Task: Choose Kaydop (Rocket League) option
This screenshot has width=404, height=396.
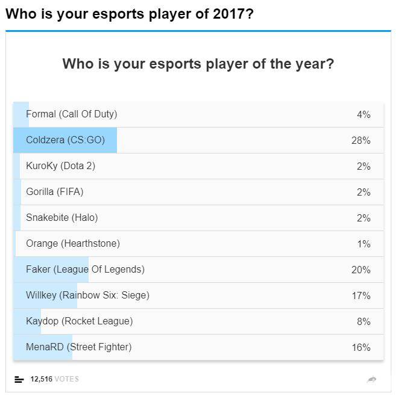Action: click(x=79, y=321)
